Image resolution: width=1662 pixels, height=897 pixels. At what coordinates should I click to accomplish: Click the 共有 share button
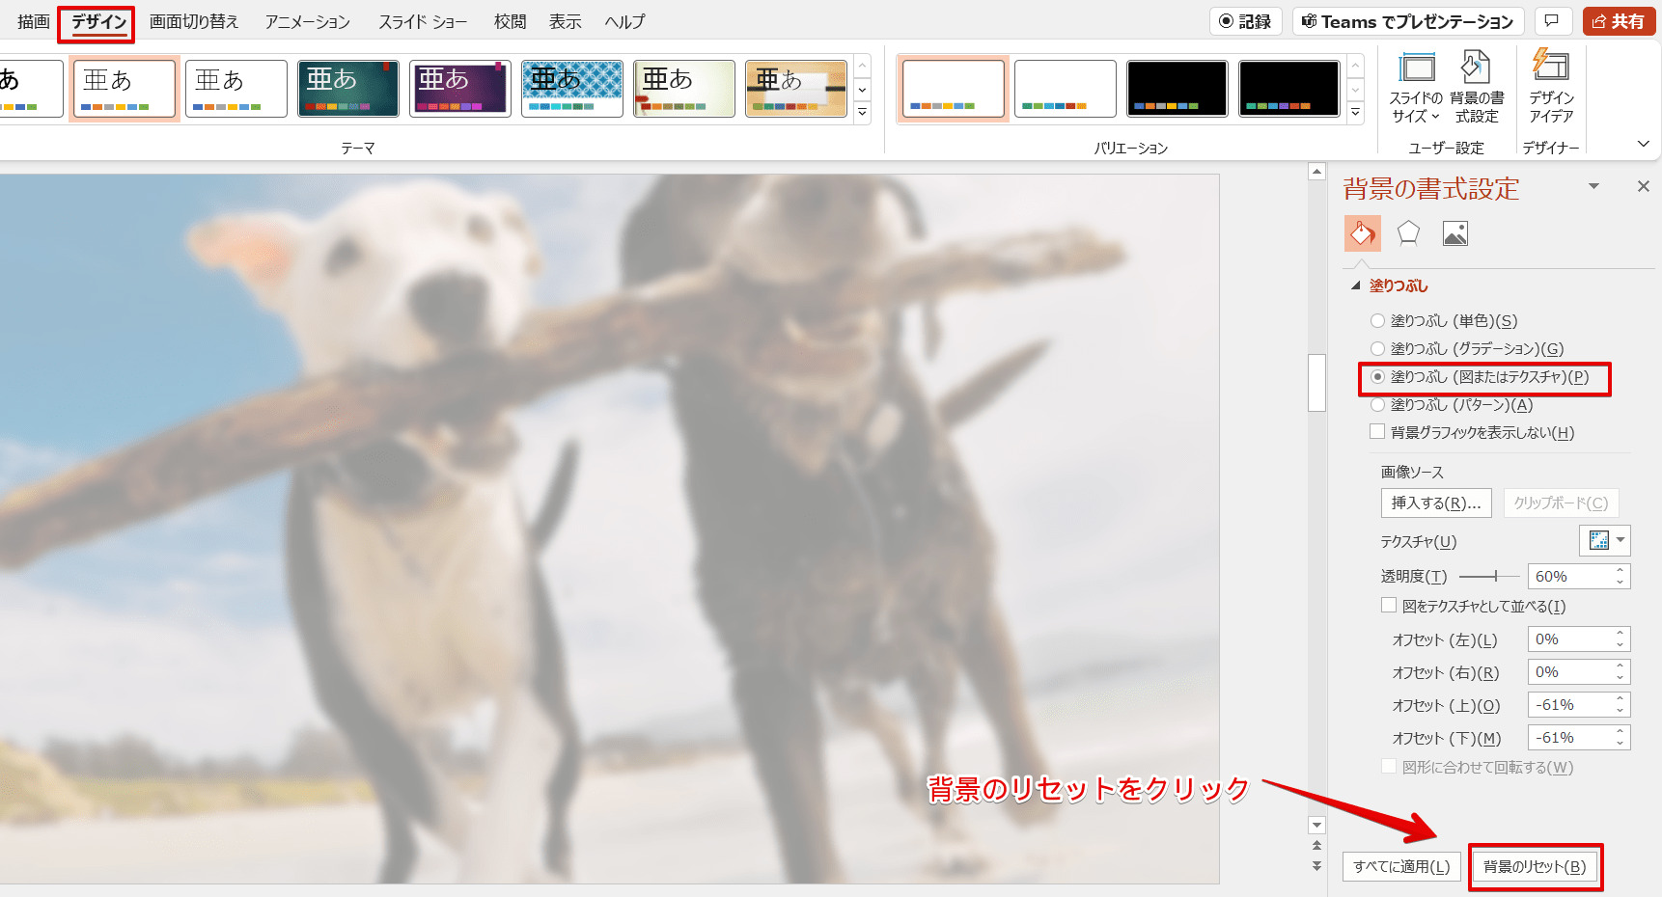(x=1619, y=21)
